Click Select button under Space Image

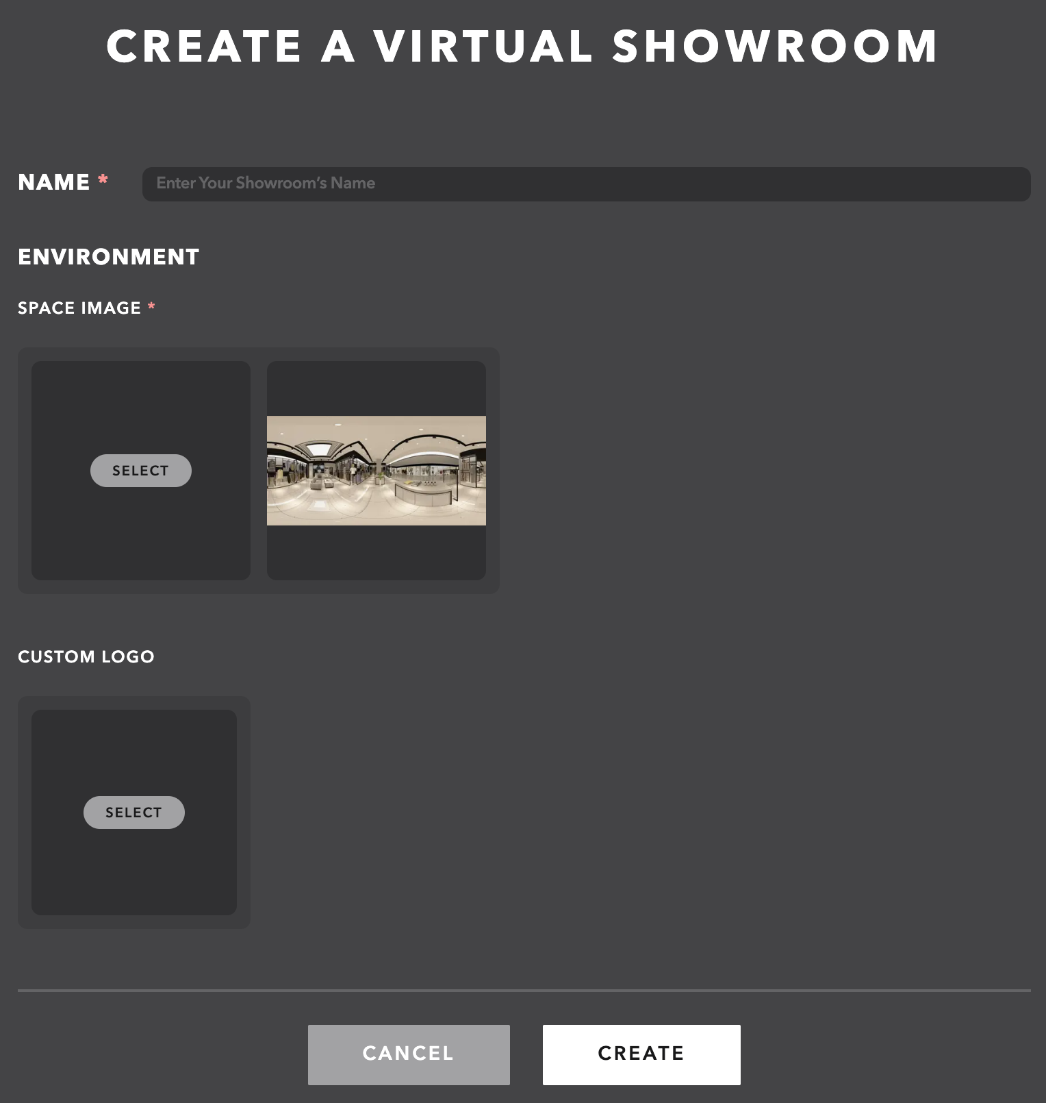point(140,471)
